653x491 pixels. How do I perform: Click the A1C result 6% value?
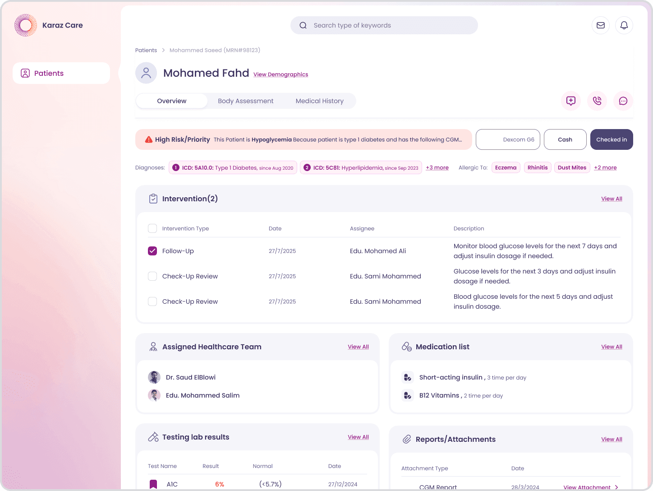point(220,484)
